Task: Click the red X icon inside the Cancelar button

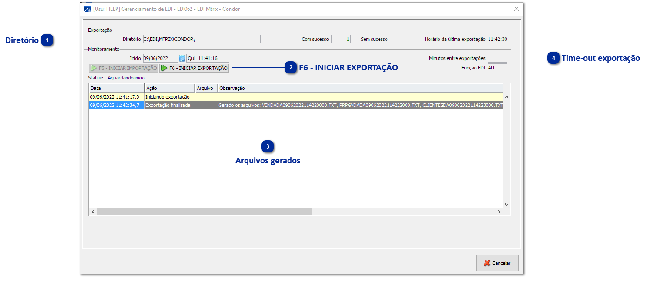Action: click(x=487, y=263)
